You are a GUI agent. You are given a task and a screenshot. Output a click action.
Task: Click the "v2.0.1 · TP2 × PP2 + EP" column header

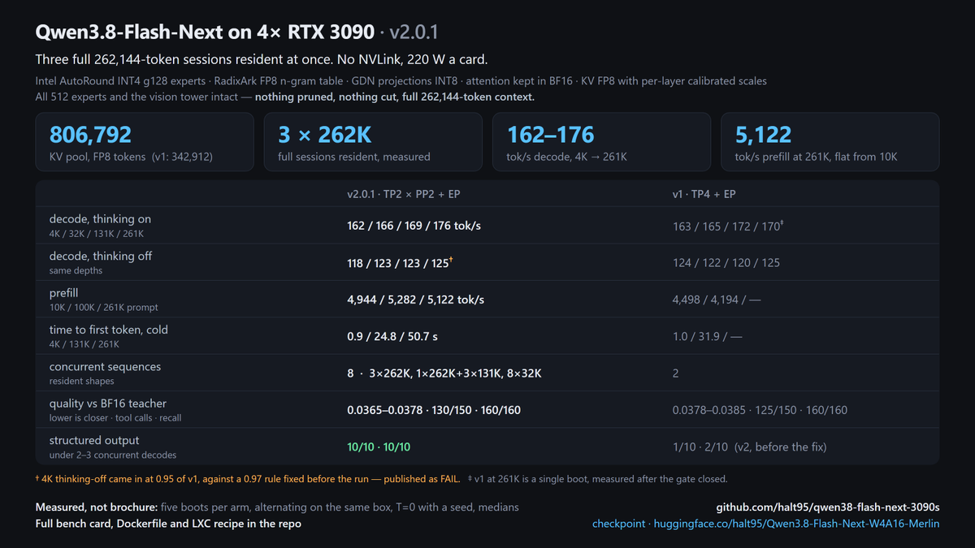click(x=405, y=195)
